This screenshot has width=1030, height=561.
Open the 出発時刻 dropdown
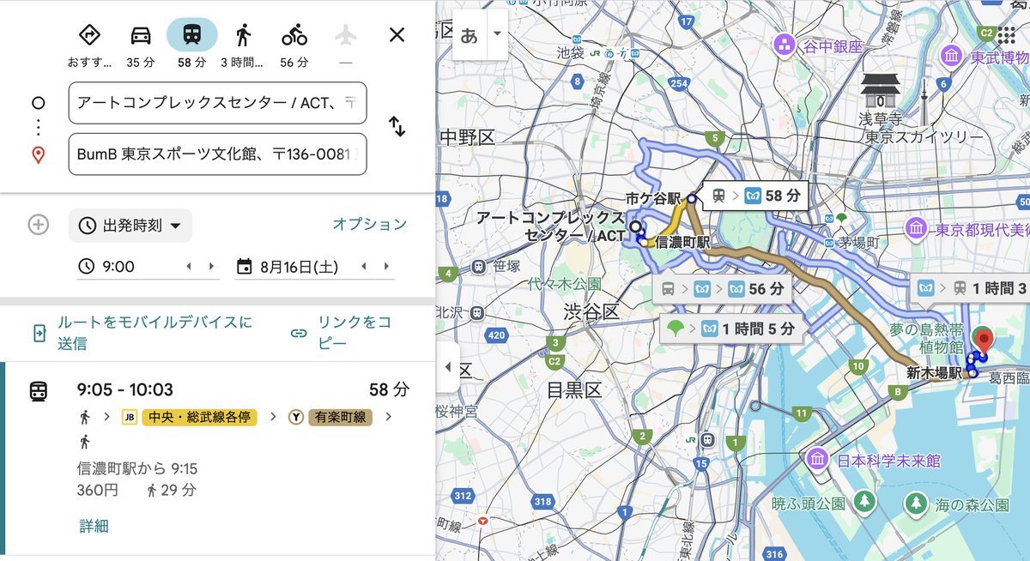click(x=130, y=226)
